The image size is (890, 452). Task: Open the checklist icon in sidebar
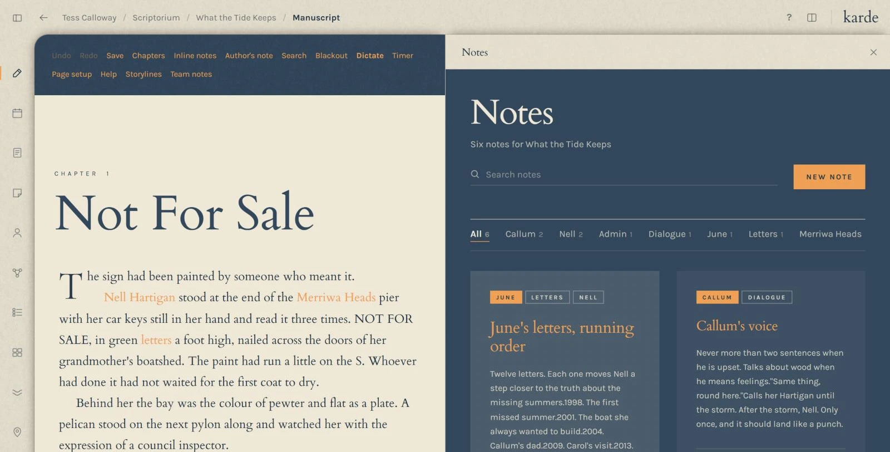tap(17, 312)
